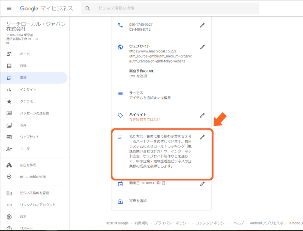Open コンテンツ ポリシー footer link
The image size is (303, 231).
point(212,223)
